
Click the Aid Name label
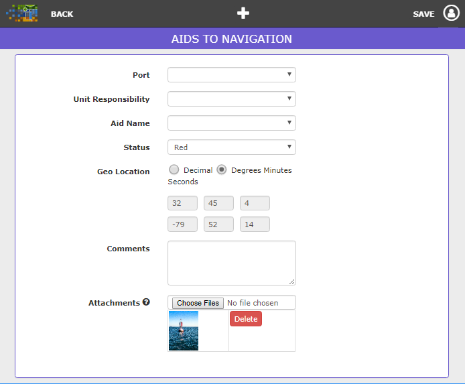point(130,123)
